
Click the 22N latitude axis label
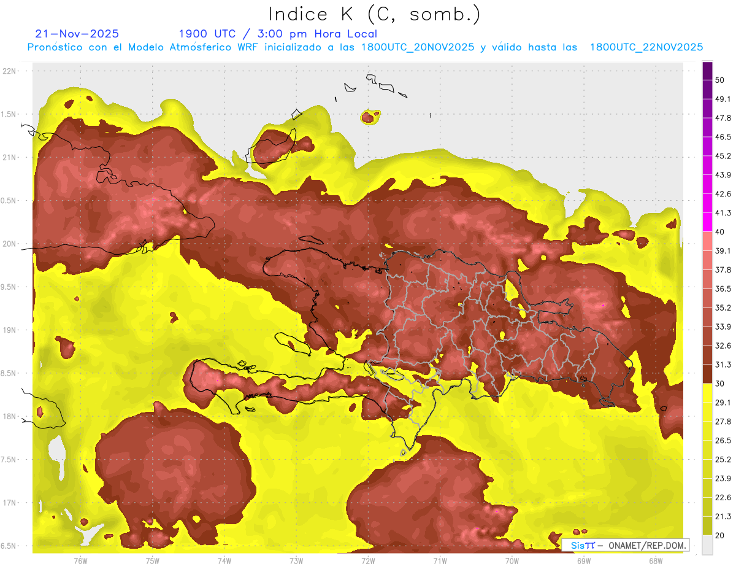pyautogui.click(x=10, y=71)
